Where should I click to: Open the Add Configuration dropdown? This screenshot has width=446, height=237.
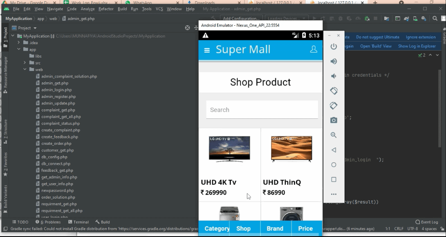pos(241,18)
